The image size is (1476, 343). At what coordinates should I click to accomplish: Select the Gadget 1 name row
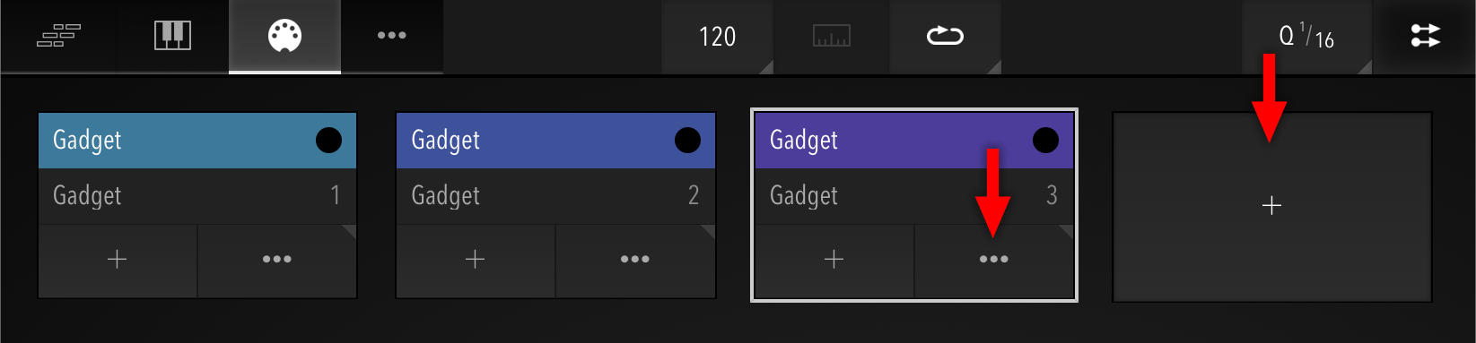[x=197, y=196]
